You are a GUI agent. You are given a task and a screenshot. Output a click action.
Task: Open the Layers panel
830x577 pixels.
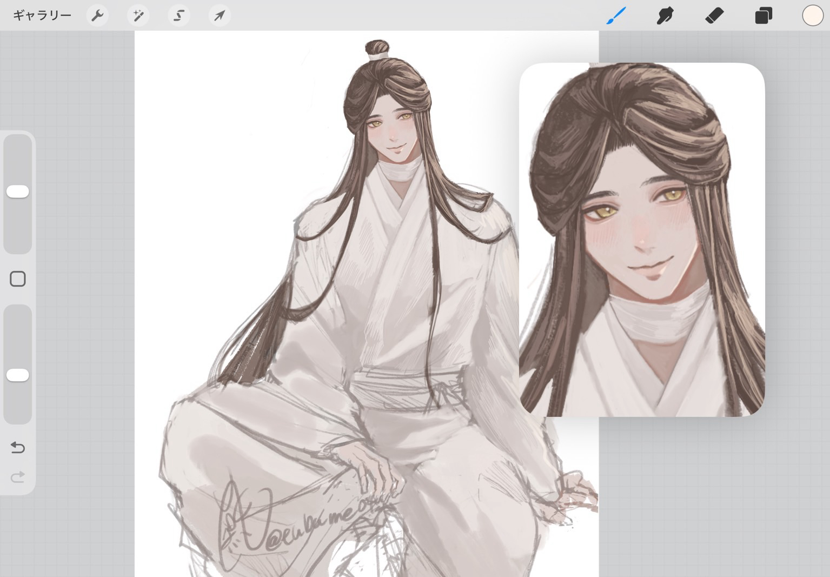763,16
